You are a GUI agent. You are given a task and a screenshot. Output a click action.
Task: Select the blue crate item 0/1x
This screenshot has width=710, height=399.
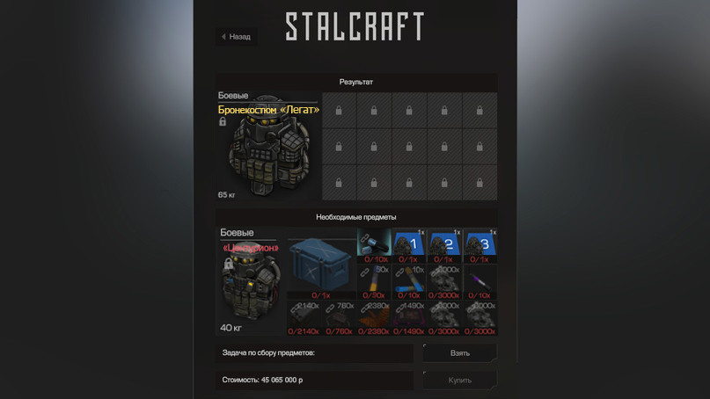pos(321,268)
